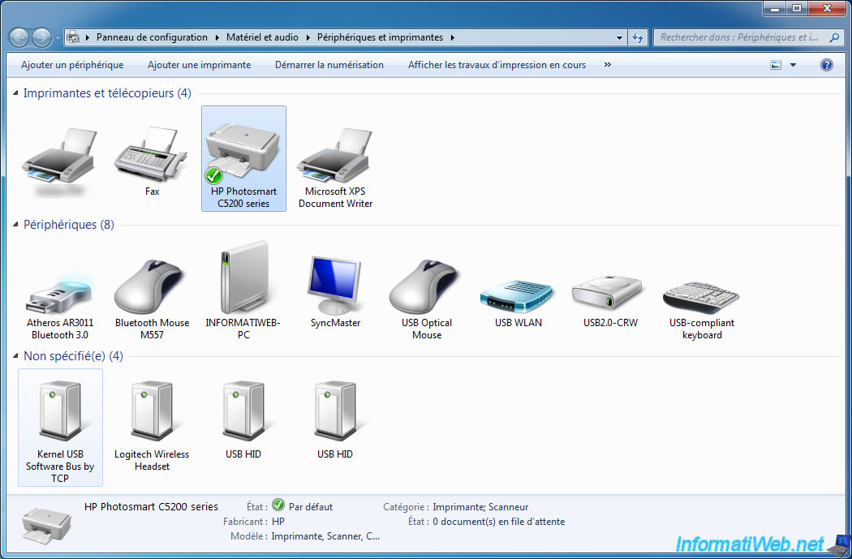Click the Non spécifié(e) (4) header
852x559 pixels.
73,356
